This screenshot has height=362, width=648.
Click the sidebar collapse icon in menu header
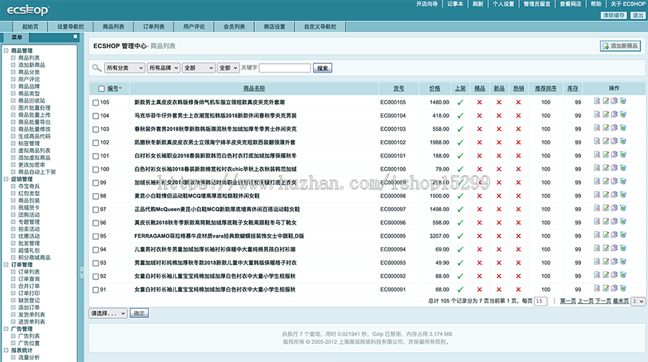coord(75,37)
